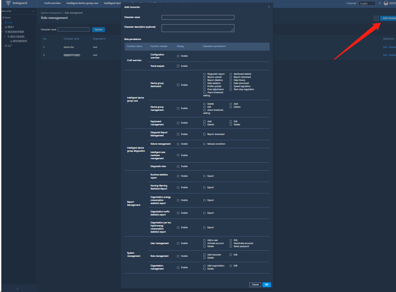Click System management breadcrumb
Screen dimensions: 396x292
point(51,13)
